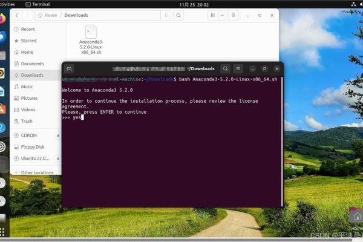Open Other Locations in sidebar
The image size is (363, 242).
pos(36,172)
